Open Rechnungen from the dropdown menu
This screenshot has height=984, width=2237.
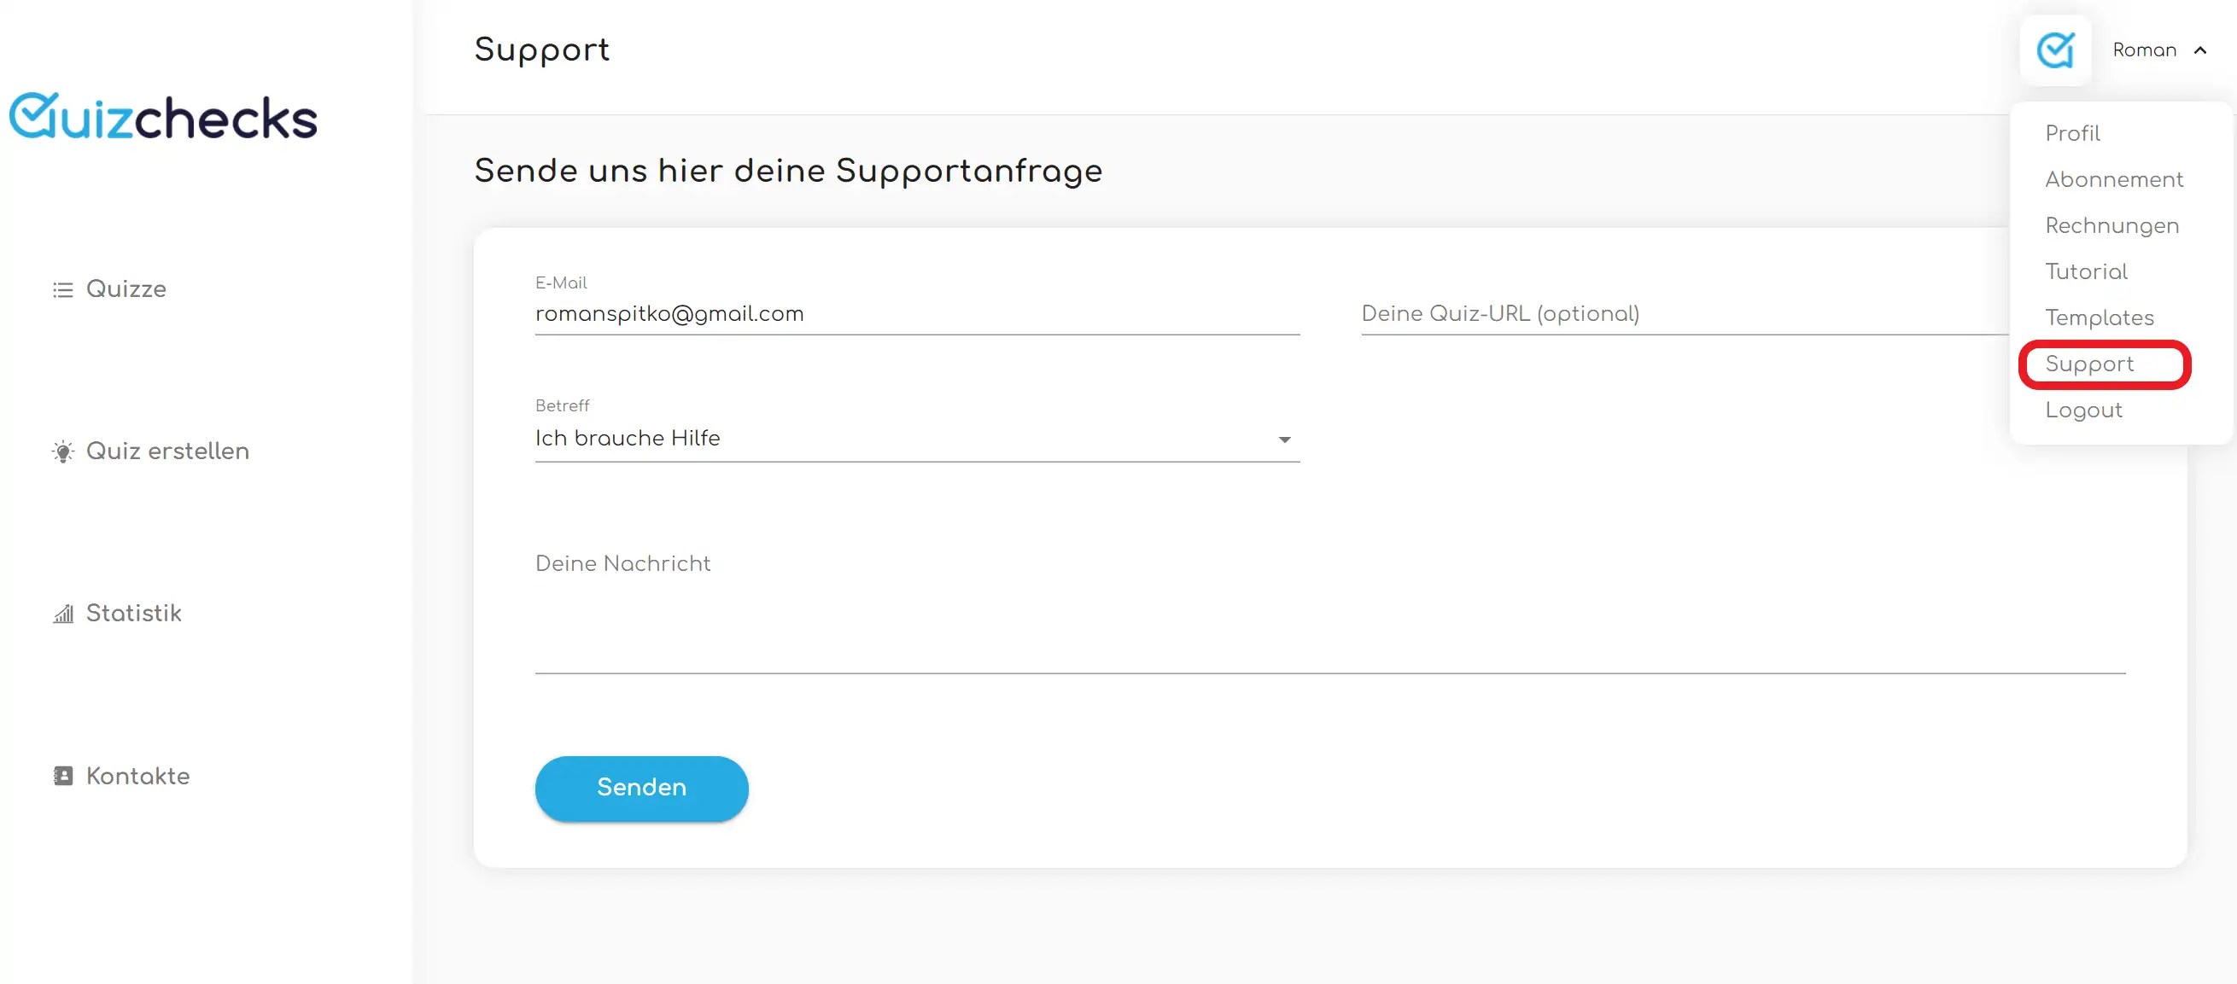click(x=2112, y=225)
